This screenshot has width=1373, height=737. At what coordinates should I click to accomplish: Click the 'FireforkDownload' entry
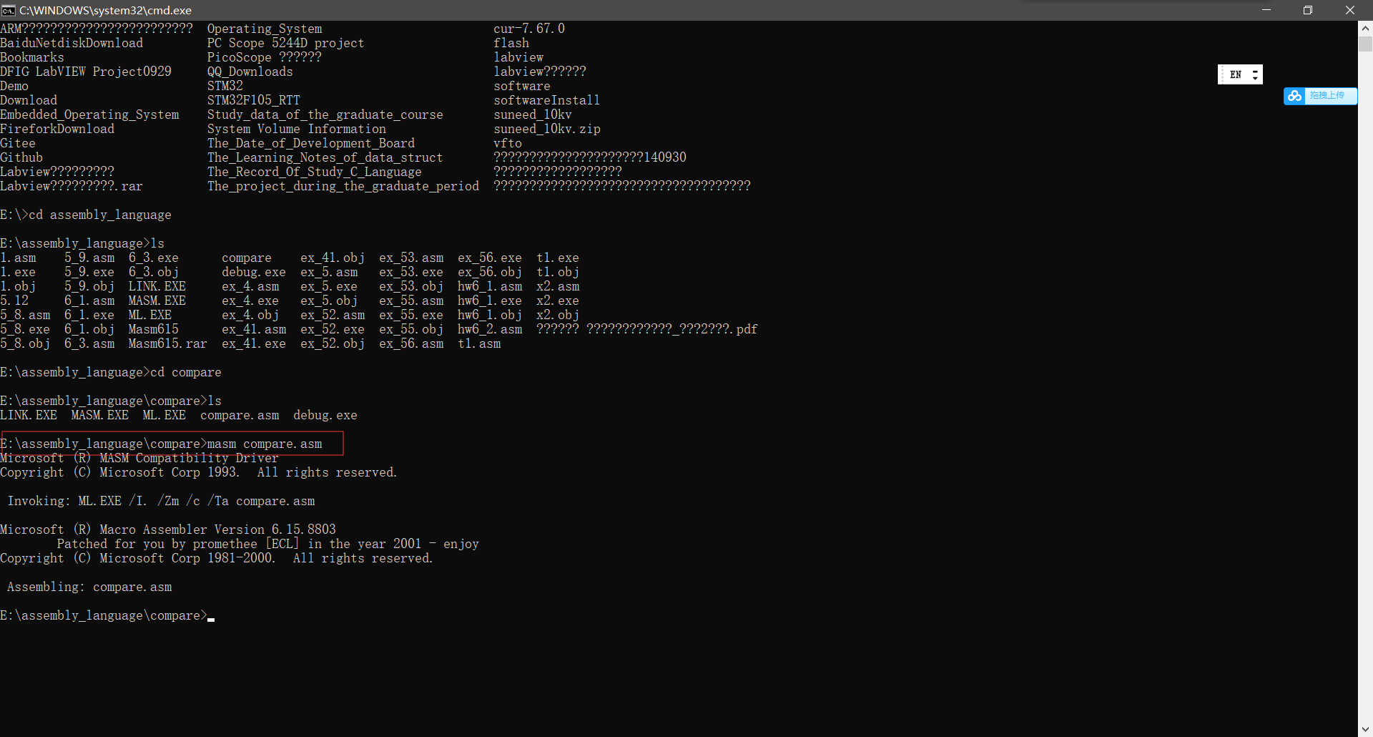(x=57, y=129)
